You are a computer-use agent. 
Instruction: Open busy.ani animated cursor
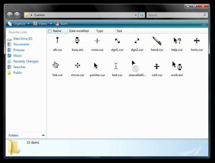(77, 43)
